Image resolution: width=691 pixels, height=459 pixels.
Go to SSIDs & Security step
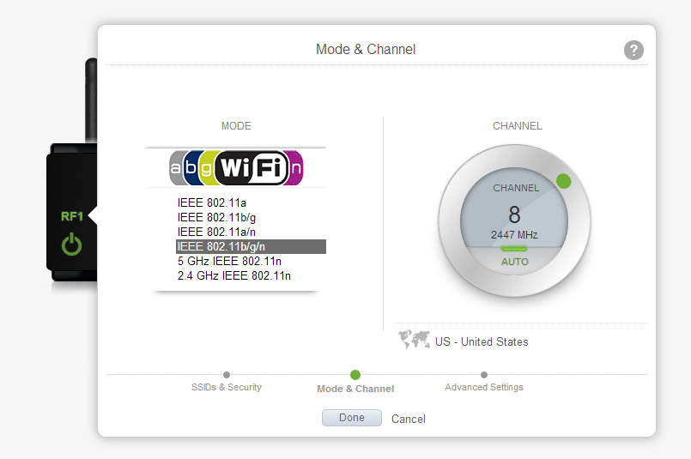227,387
